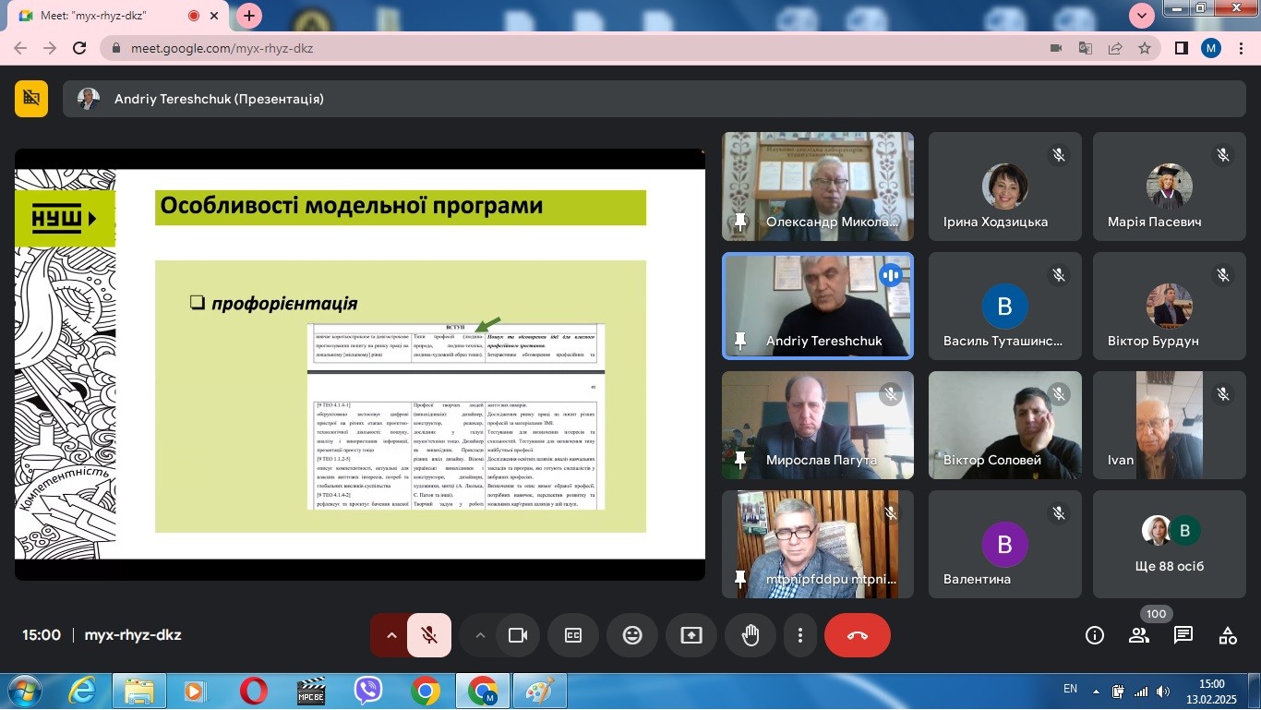Expand audio settings arrow beside microphone
Screen dimensions: 1261x710
[x=390, y=635]
